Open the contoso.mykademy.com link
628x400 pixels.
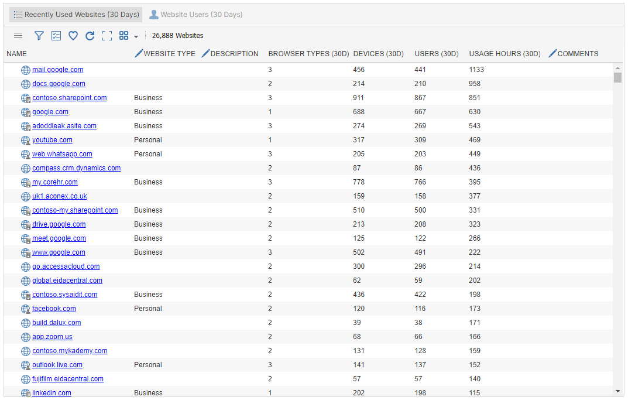coord(70,350)
